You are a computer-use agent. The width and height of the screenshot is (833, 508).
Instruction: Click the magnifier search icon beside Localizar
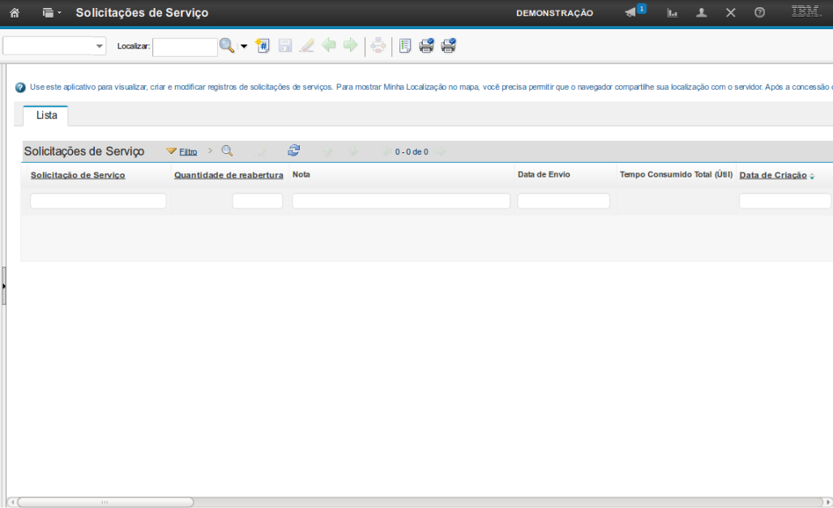[x=227, y=46]
